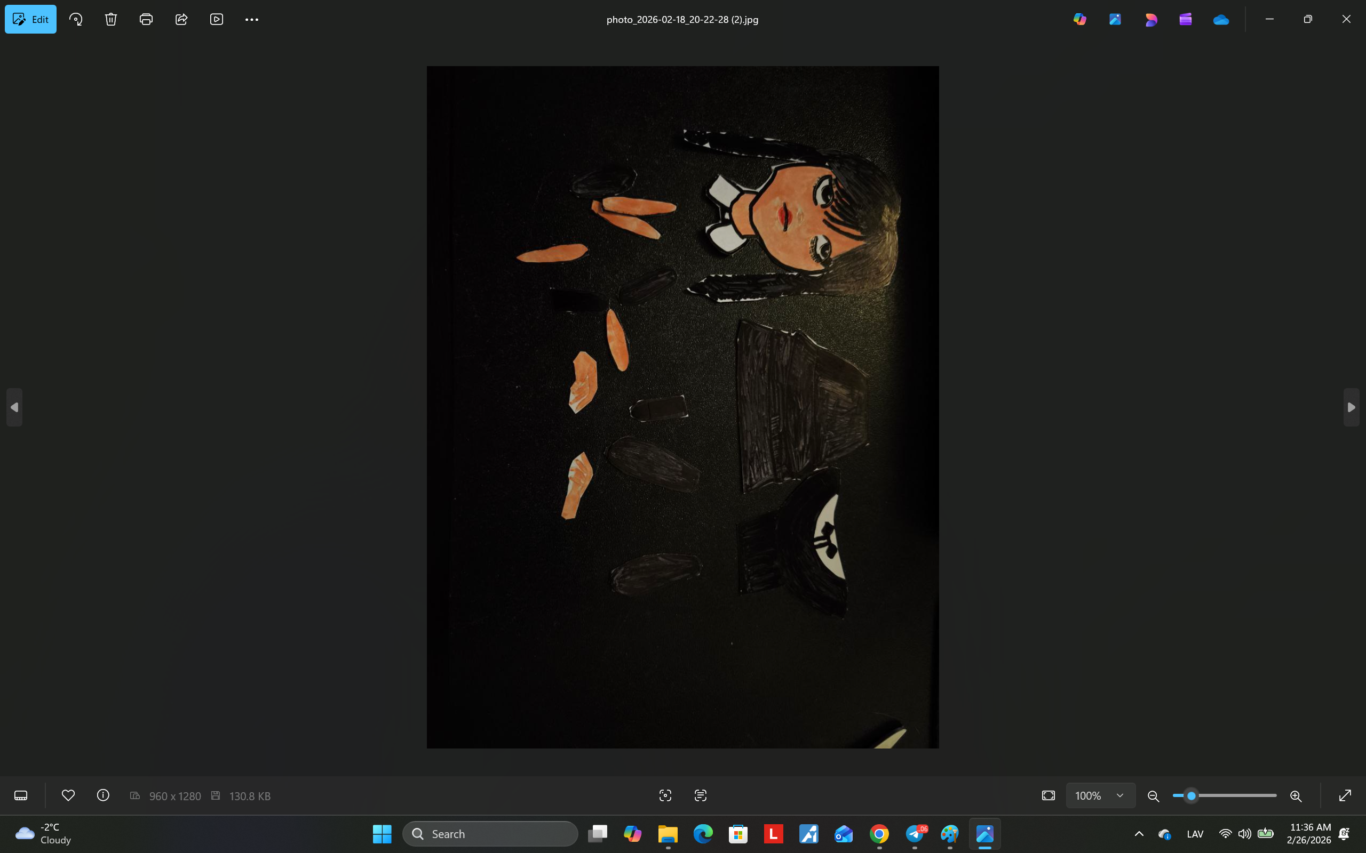Show file info panel
The image size is (1366, 853).
(103, 795)
